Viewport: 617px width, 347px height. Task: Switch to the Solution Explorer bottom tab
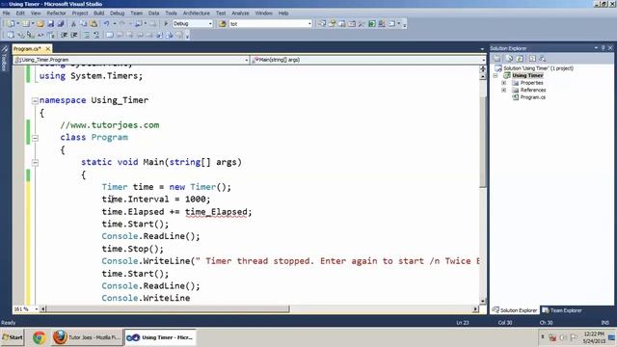[514, 310]
